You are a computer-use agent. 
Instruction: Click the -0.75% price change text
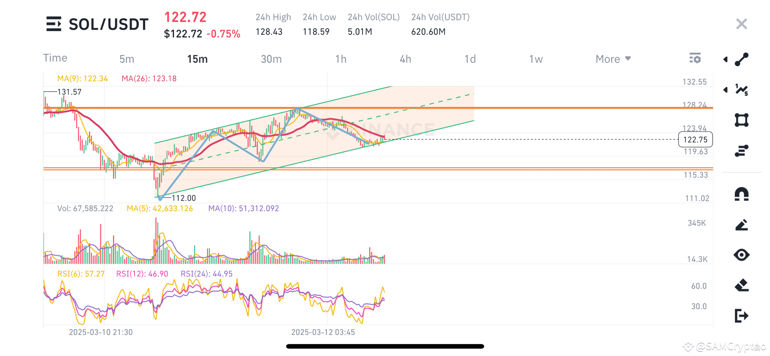point(223,34)
